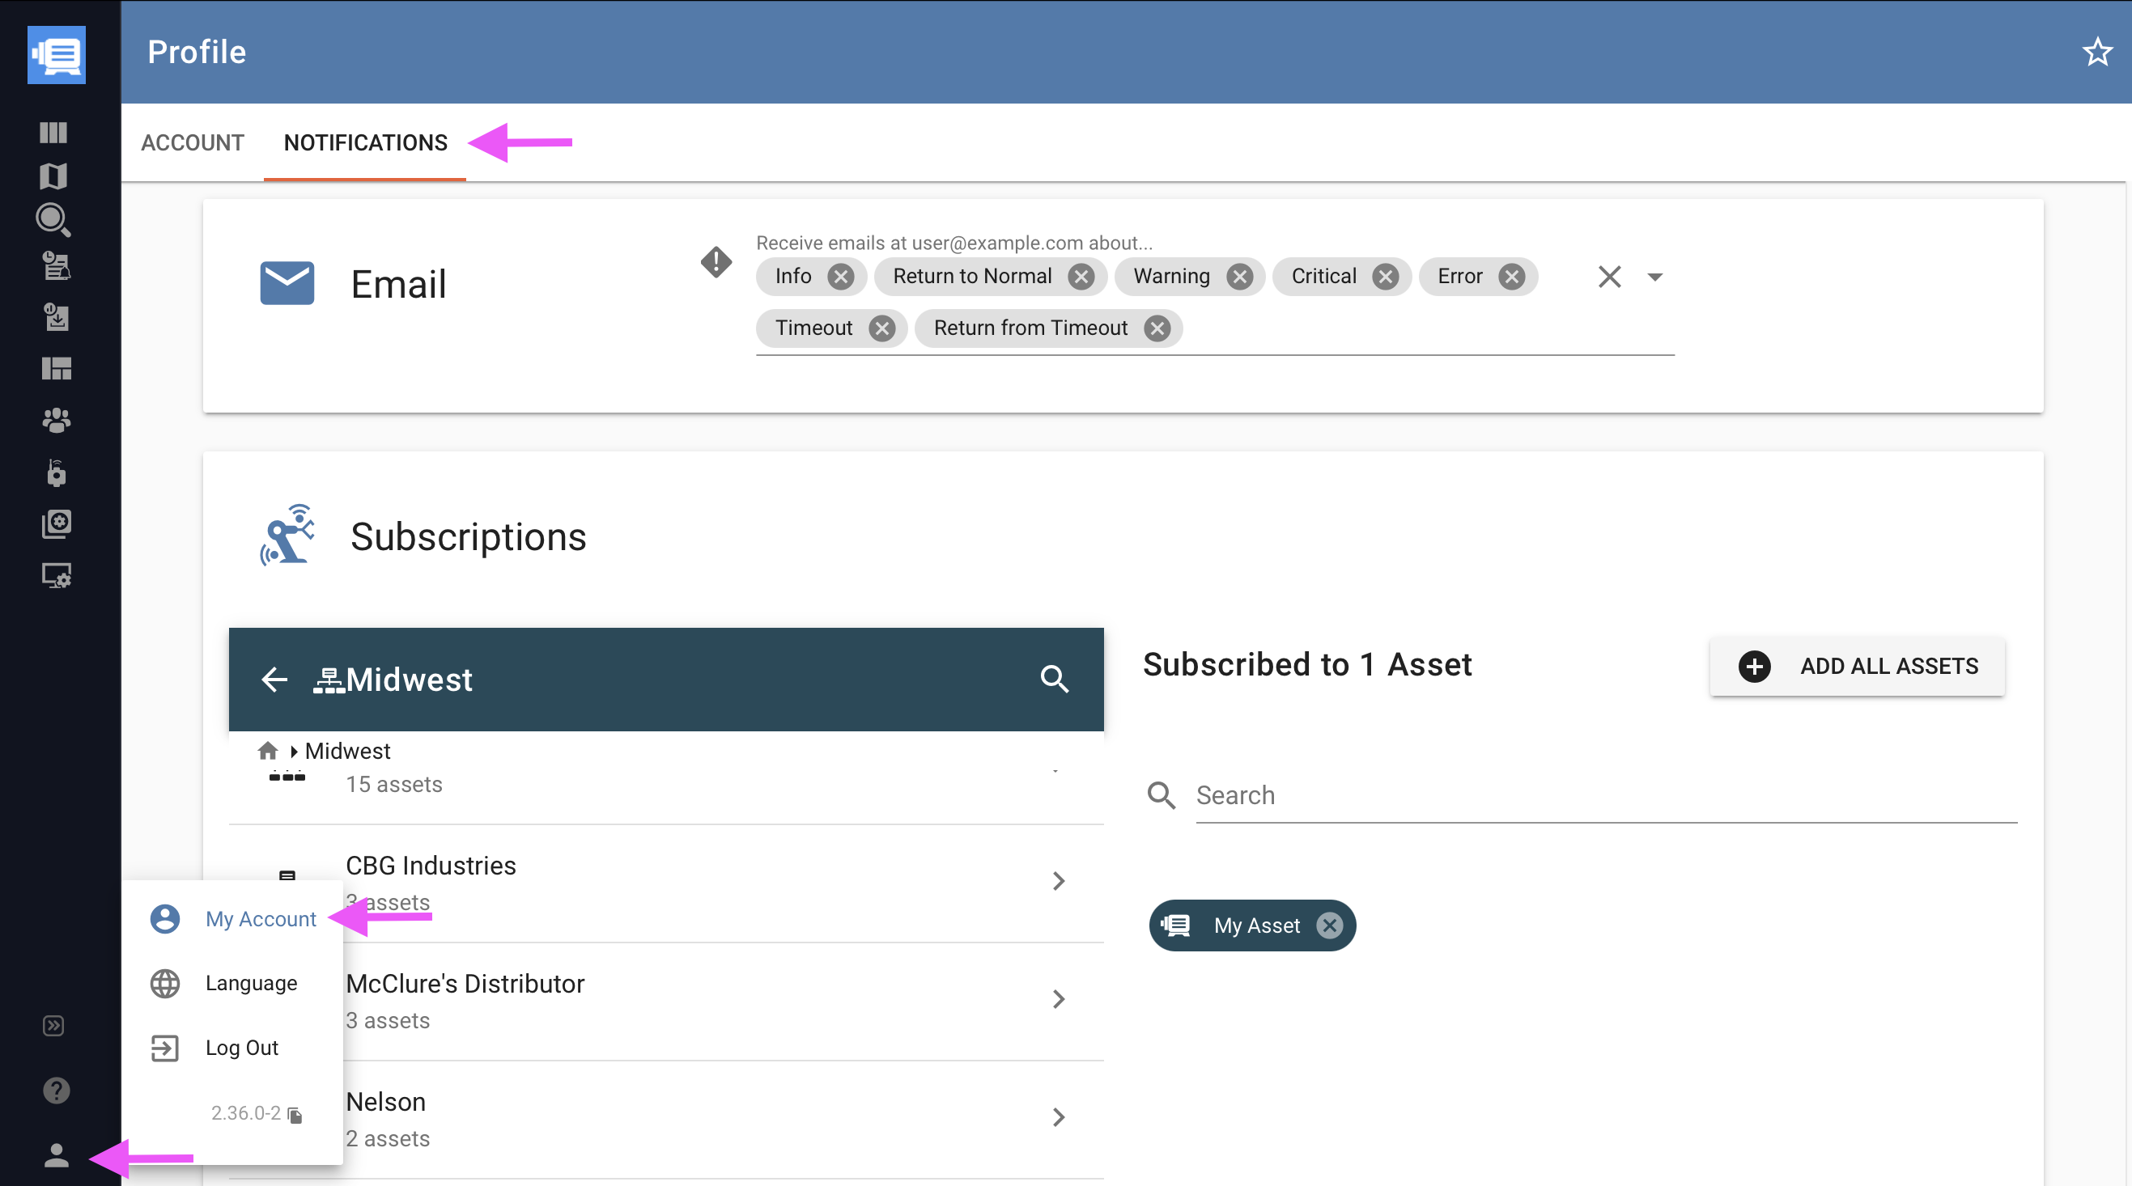The width and height of the screenshot is (2132, 1186).
Task: Click the Warning chip label
Action: 1171,276
